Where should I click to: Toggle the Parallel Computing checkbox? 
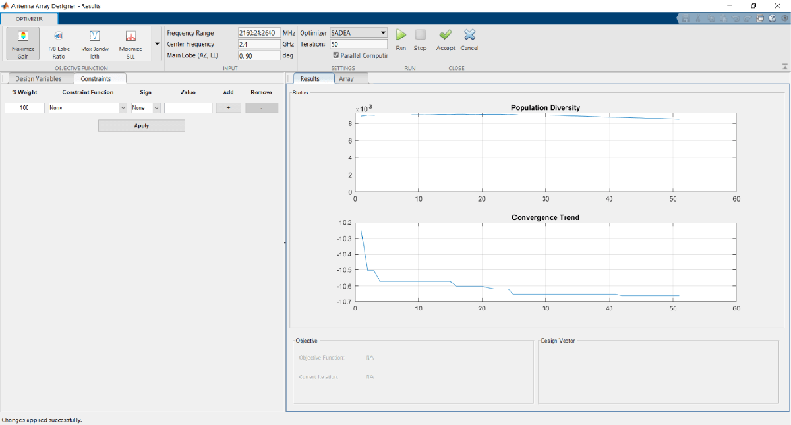337,55
